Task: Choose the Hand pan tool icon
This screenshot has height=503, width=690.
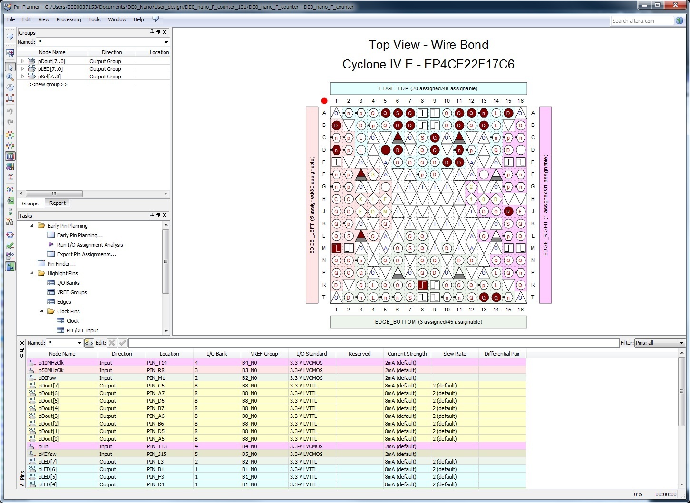Action: click(x=10, y=87)
